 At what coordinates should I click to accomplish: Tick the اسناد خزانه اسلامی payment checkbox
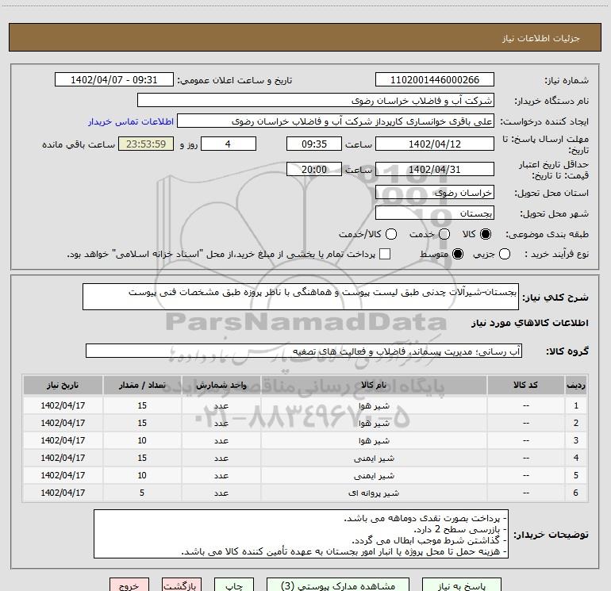coord(385,254)
